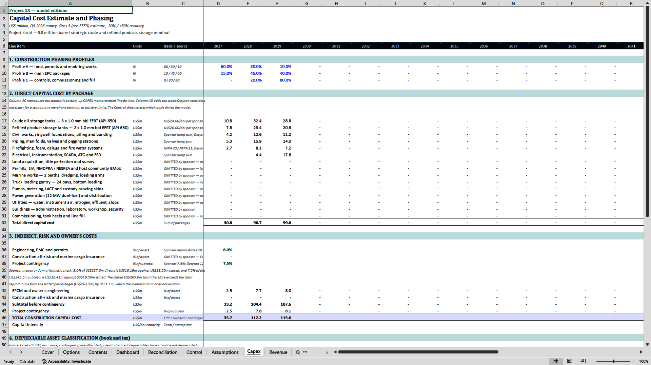Go to the next sheet tab arrow
The width and height of the screenshot is (651, 365).
click(x=21, y=352)
